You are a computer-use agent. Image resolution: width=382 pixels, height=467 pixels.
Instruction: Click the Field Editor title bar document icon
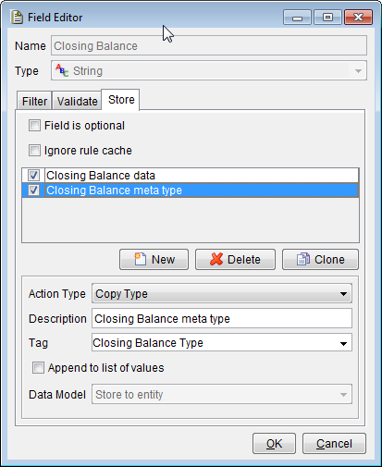pyautogui.click(x=18, y=18)
